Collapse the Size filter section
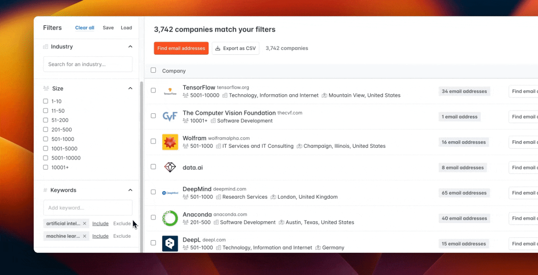Image resolution: width=538 pixels, height=275 pixels. (x=130, y=88)
